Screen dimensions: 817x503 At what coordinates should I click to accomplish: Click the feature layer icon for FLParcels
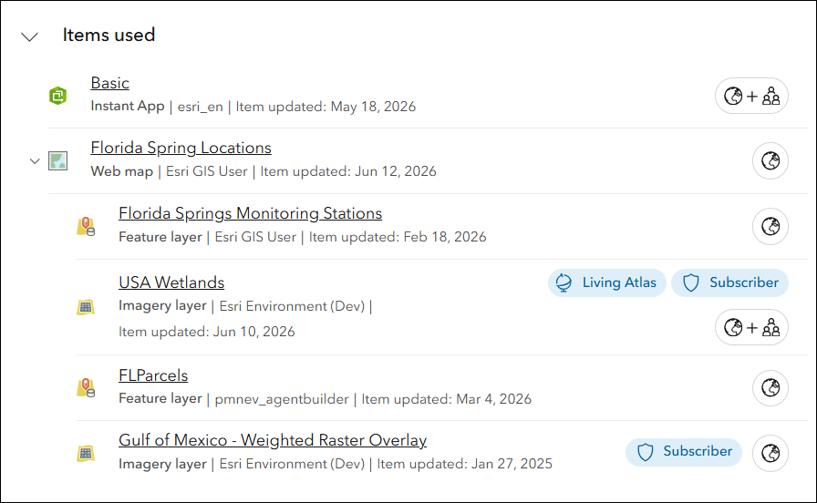[86, 388]
